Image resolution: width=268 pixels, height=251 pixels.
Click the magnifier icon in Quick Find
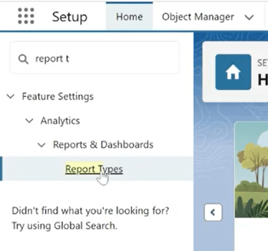pyautogui.click(x=23, y=59)
